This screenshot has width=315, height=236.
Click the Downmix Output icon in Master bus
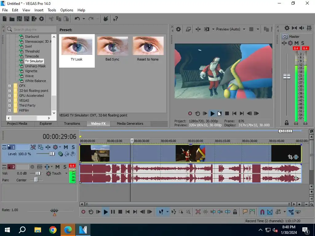click(294, 28)
